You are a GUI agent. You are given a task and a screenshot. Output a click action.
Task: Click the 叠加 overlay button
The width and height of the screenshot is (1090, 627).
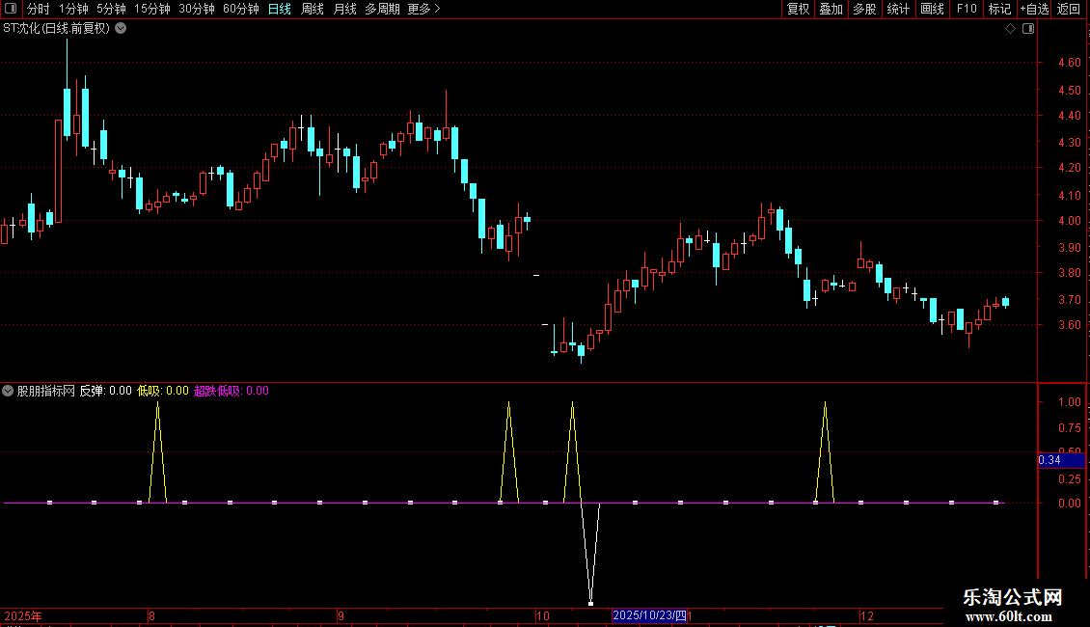click(831, 9)
